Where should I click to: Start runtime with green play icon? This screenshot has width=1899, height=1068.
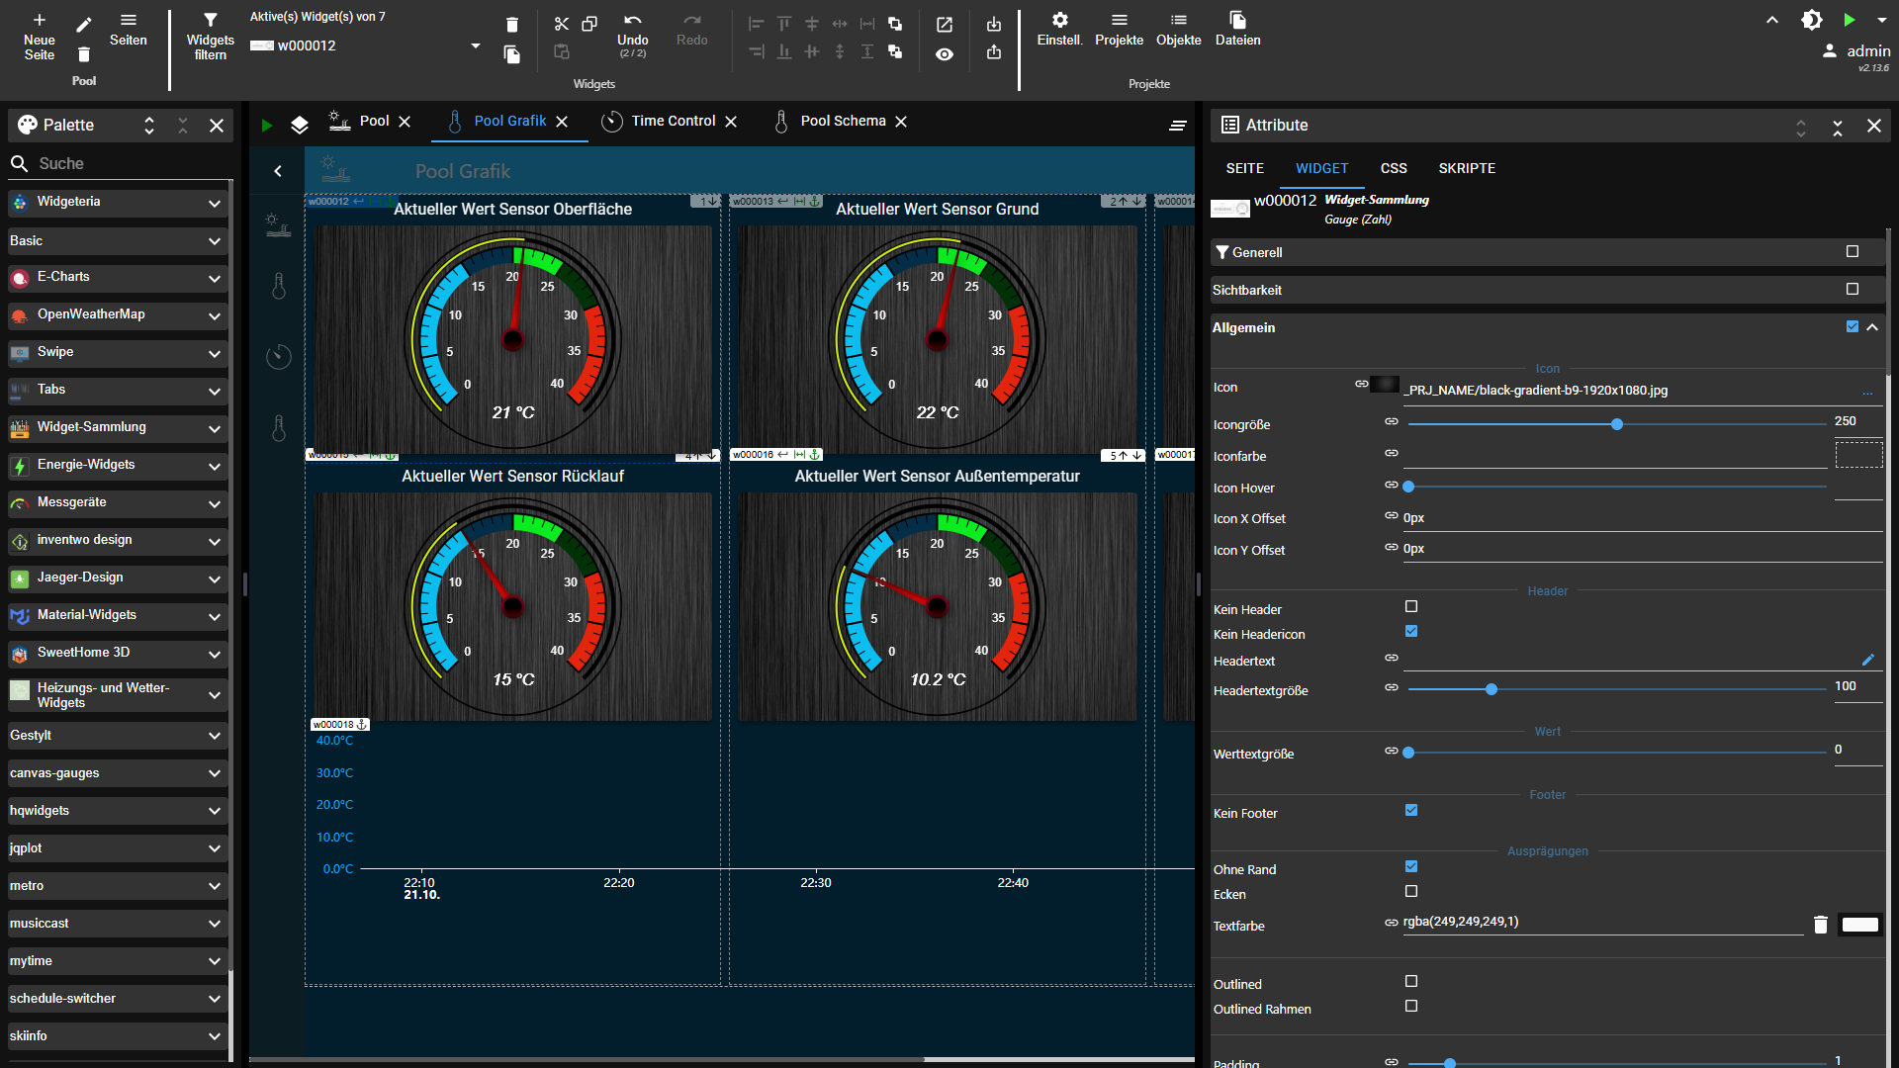point(1849,20)
